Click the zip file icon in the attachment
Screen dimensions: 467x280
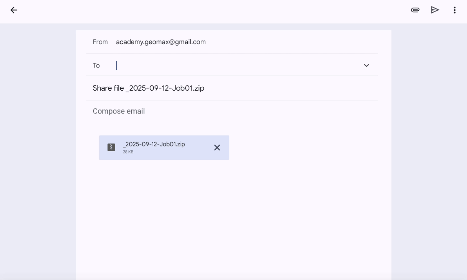pos(111,147)
